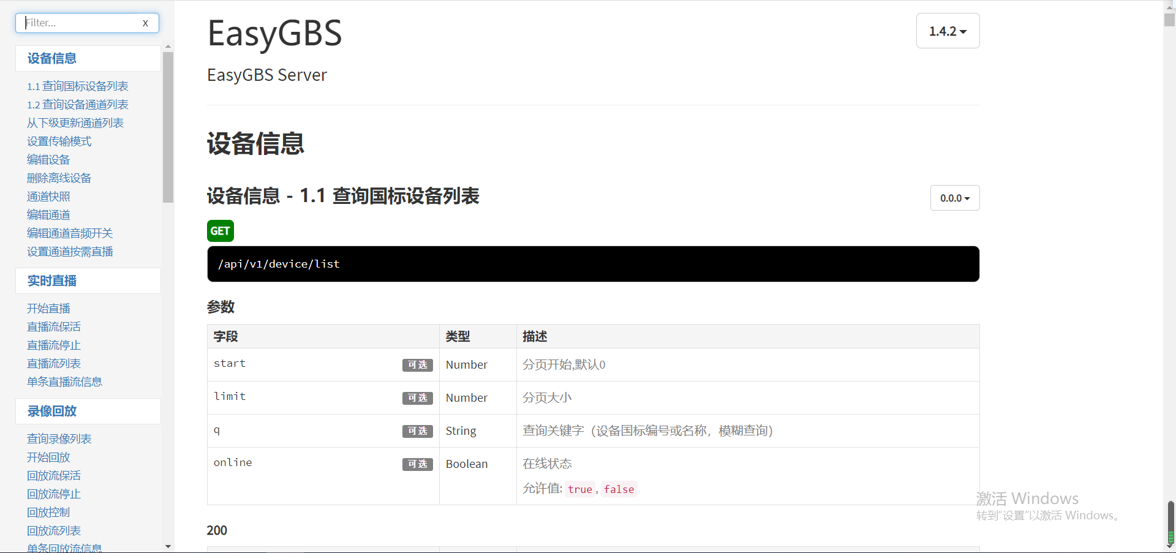The width and height of the screenshot is (1176, 553).
Task: Open the 1.1 查询国标设备列表 link
Action: tap(78, 86)
